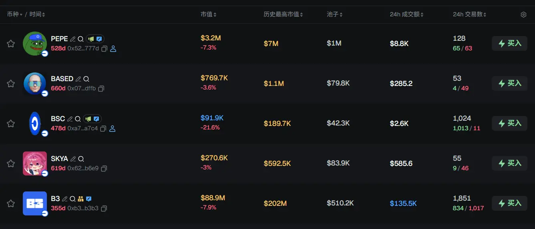Image resolution: width=535 pixels, height=229 pixels.
Task: Sort list by 池子 column header
Action: click(335, 14)
